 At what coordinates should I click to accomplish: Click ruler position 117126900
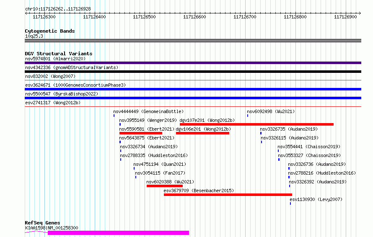[345, 17]
